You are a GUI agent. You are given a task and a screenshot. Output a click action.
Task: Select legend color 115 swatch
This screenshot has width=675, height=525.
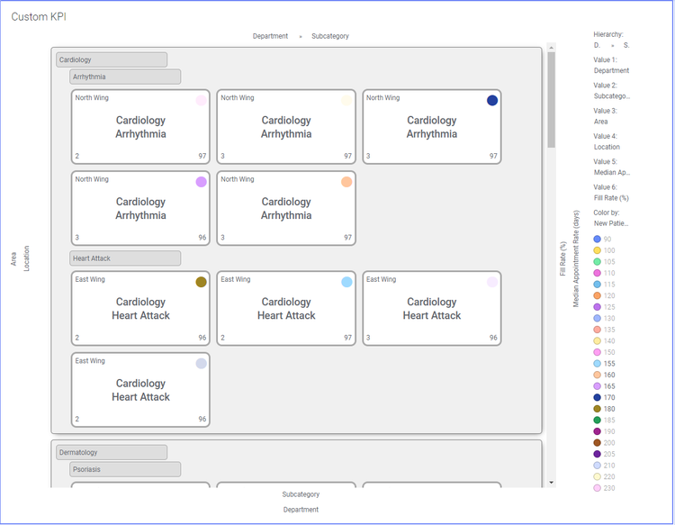(x=597, y=285)
